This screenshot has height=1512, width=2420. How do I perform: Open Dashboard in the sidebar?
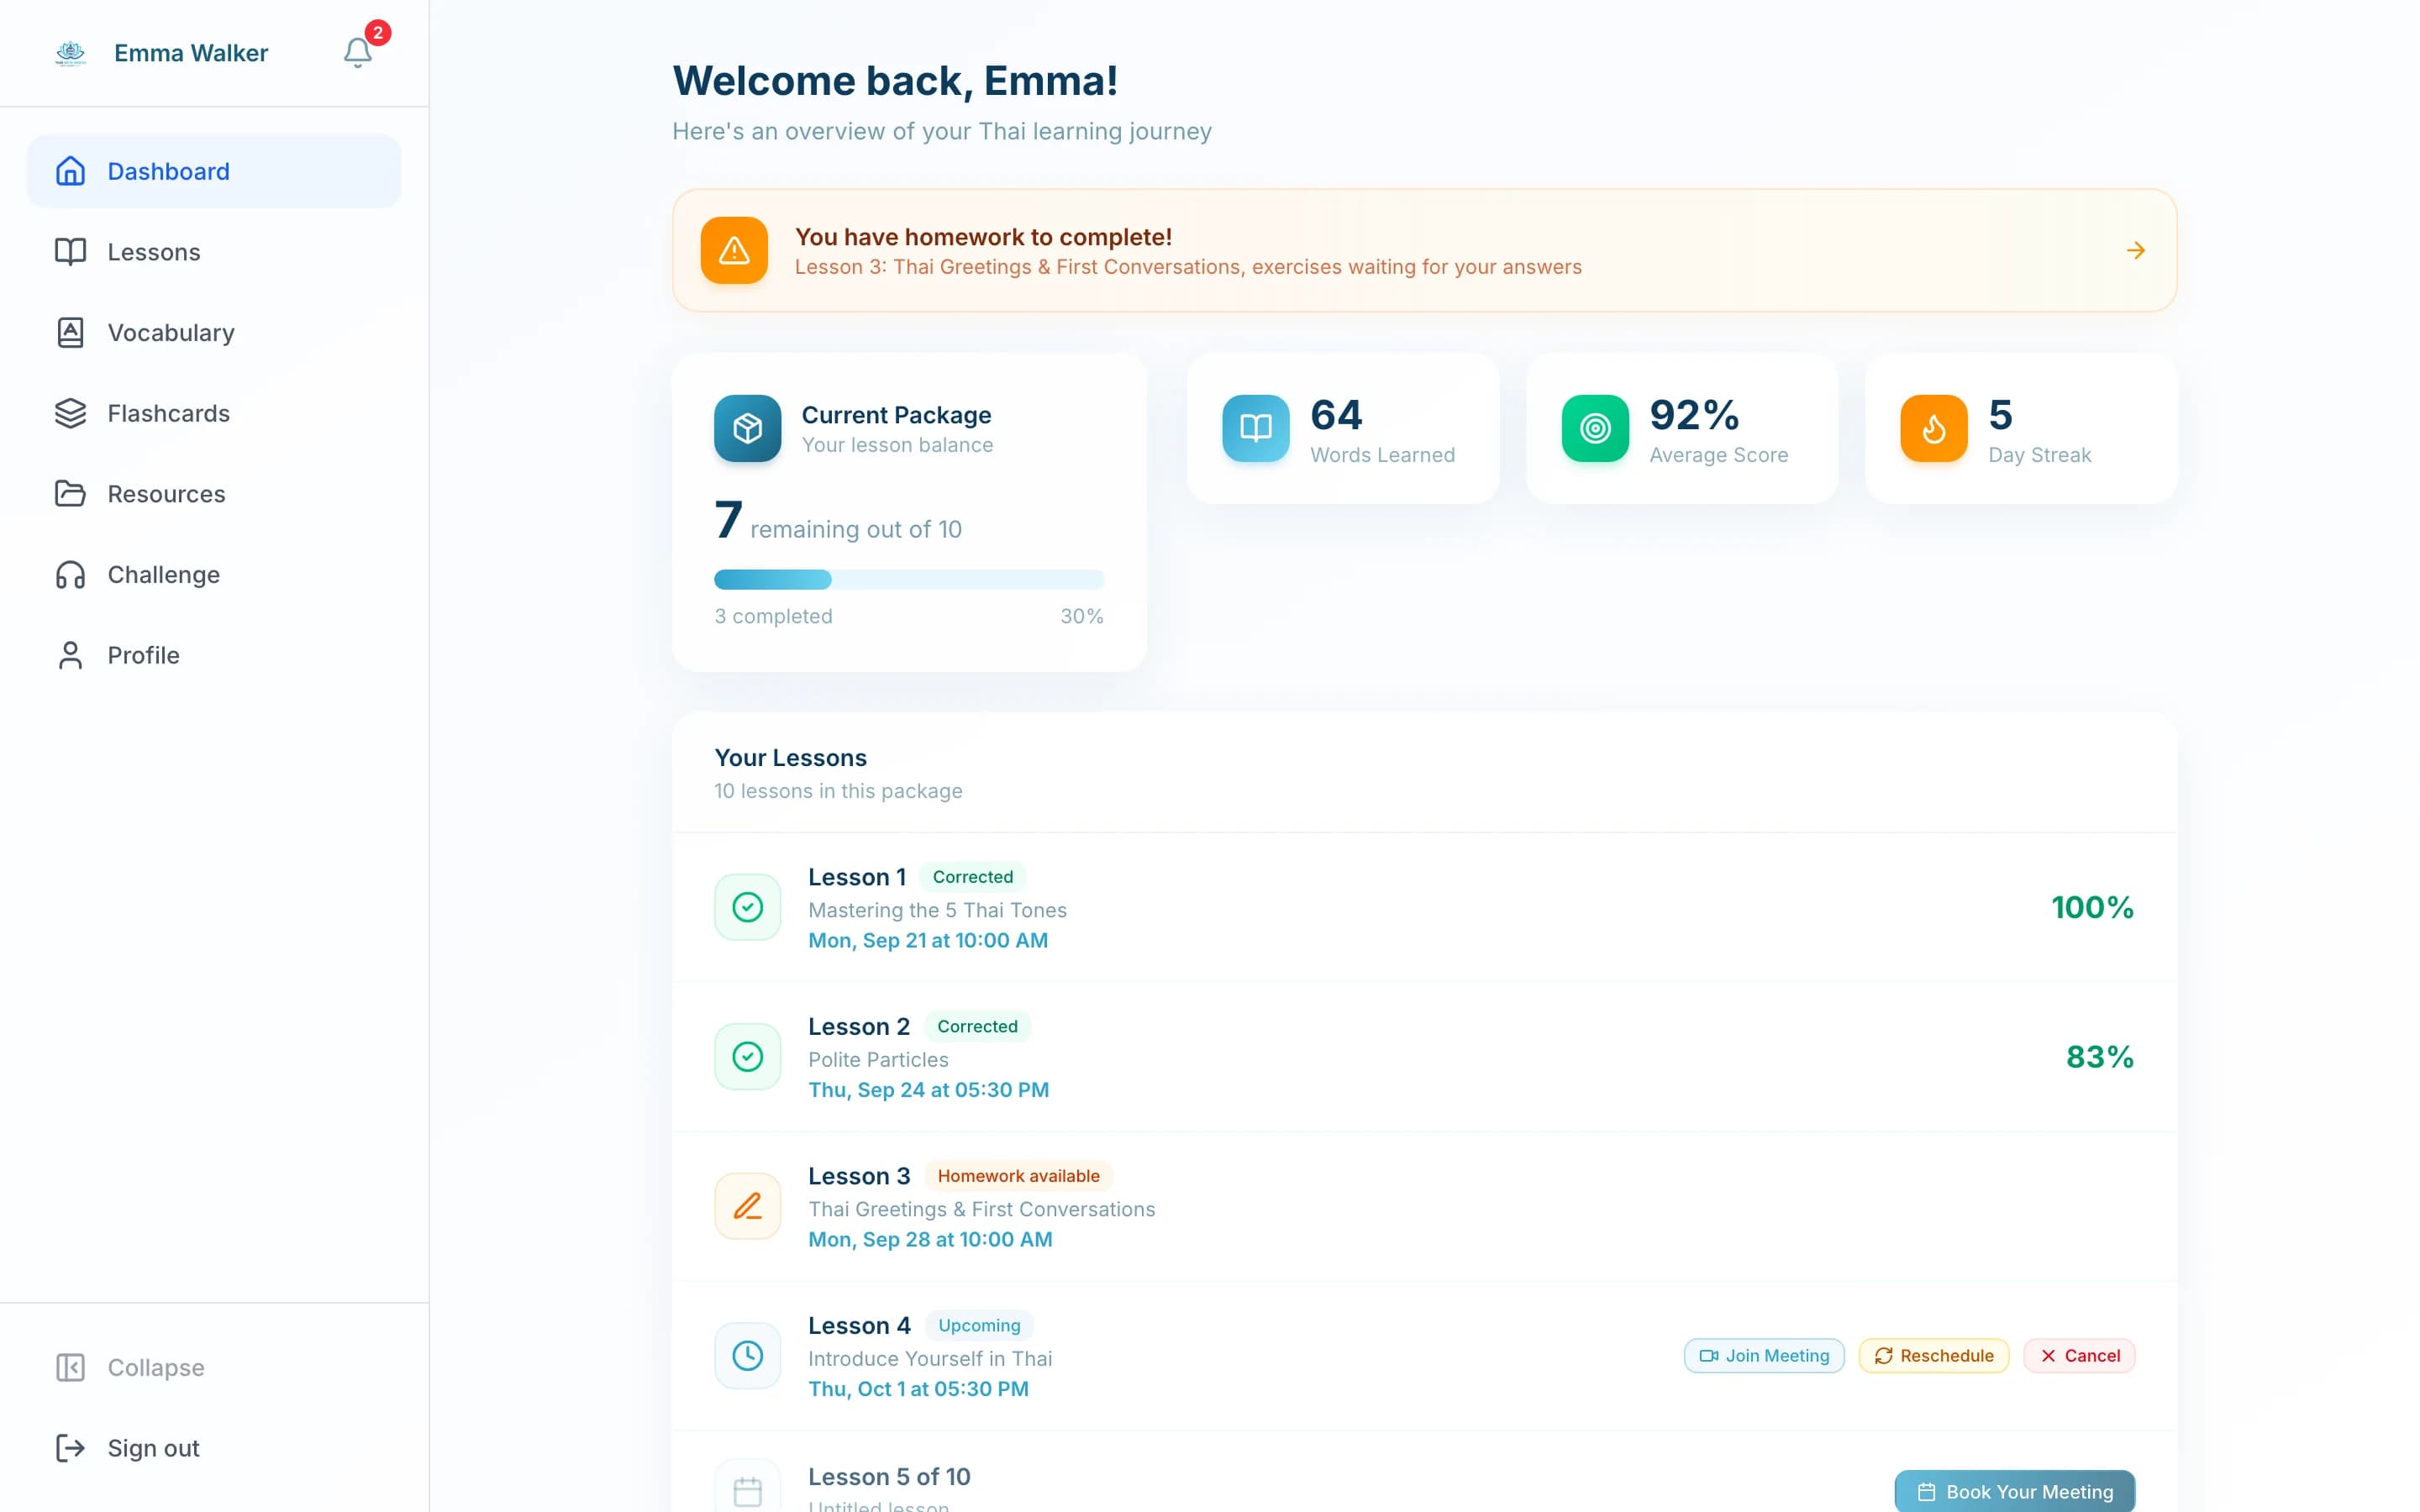point(214,171)
